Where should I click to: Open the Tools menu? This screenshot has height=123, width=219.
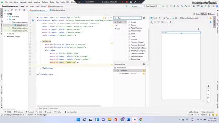[x=62, y=2]
